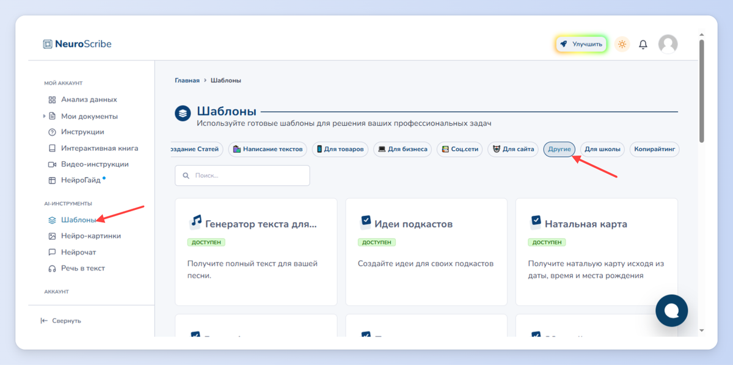Screen dimensions: 733x365
Task: Click the Анализ данных grid icon
Action: (52, 99)
